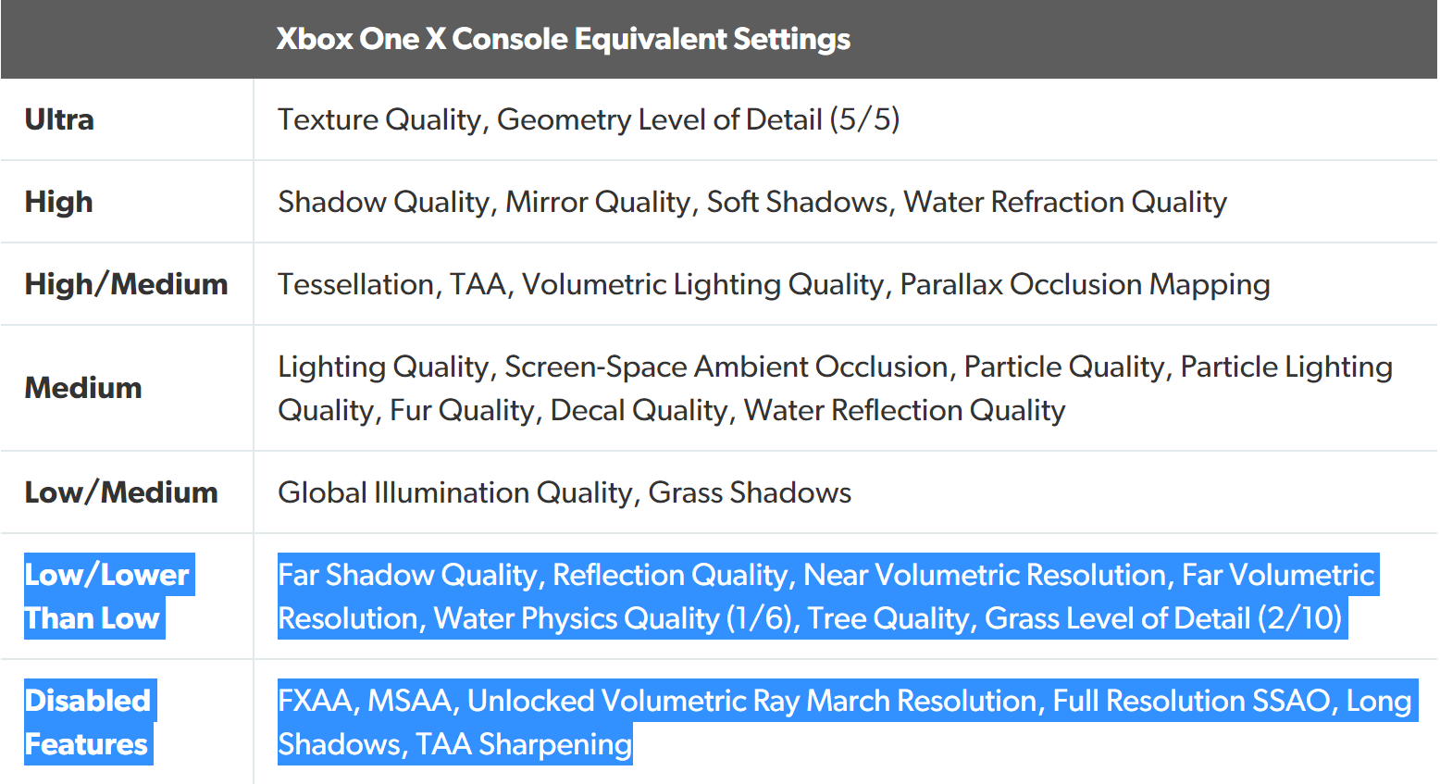The width and height of the screenshot is (1440, 784).
Task: Select the Low/Medium row label
Action: (121, 492)
